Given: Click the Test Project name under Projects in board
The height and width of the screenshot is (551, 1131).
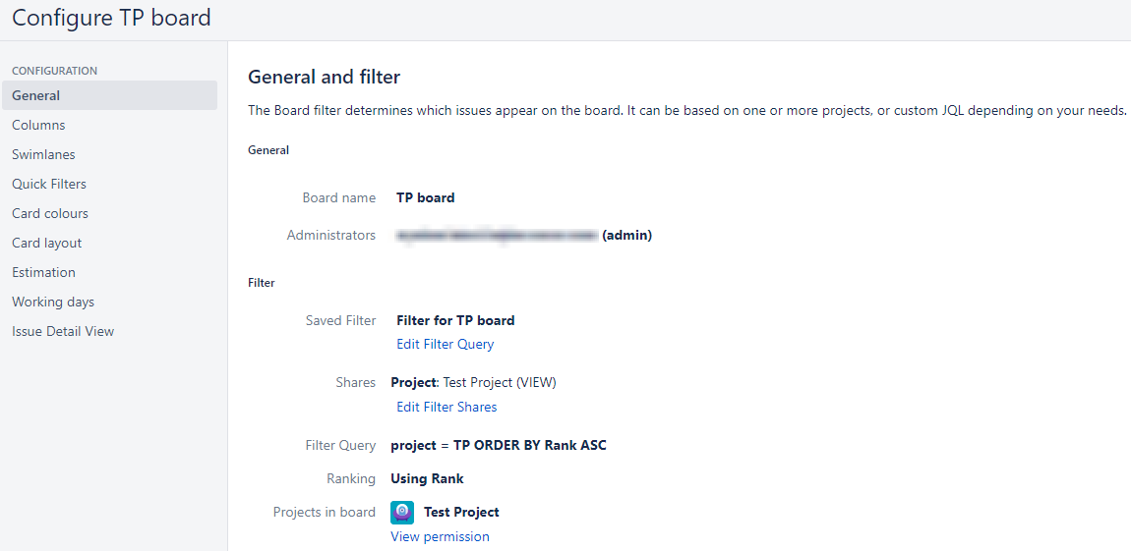Looking at the screenshot, I should point(461,512).
